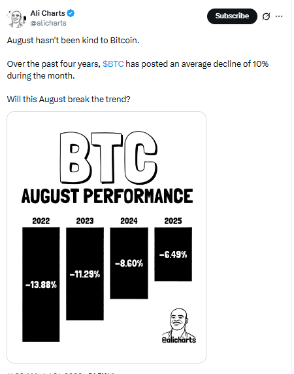Click the 2025 year label above the bar
Screen dimensions: 294x374
tap(173, 221)
